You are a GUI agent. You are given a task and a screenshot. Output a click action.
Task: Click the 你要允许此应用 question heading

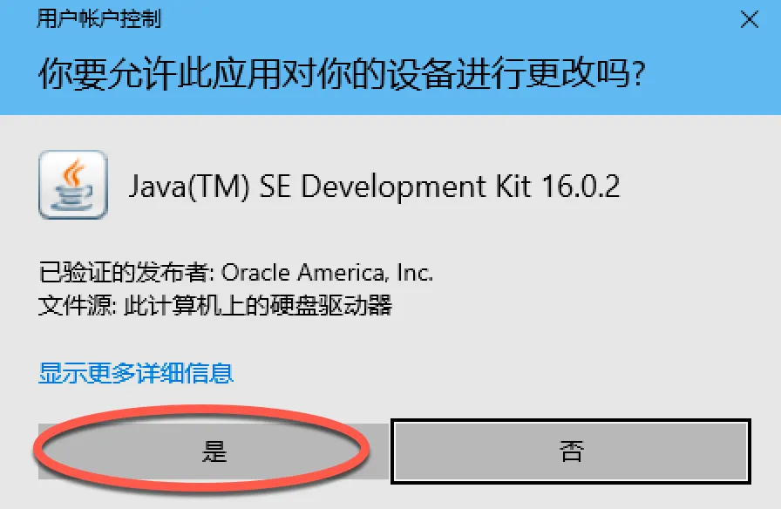pos(342,74)
